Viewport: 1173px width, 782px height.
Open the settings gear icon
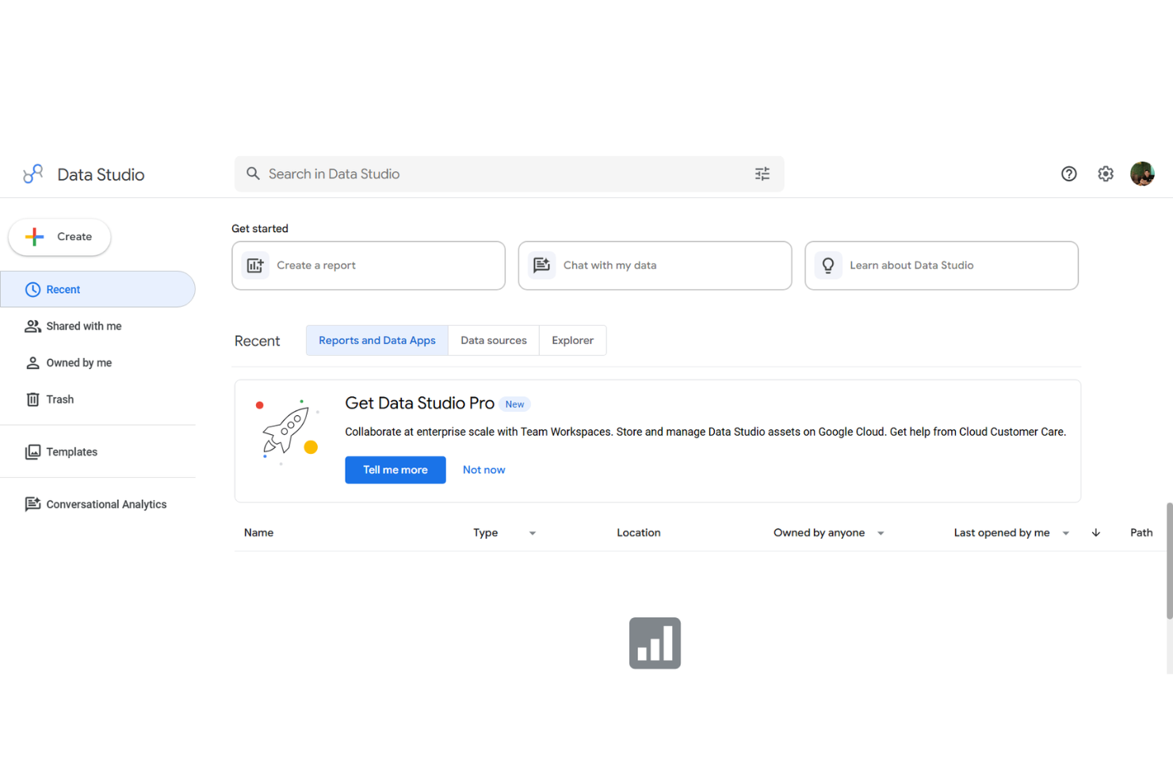click(1106, 174)
